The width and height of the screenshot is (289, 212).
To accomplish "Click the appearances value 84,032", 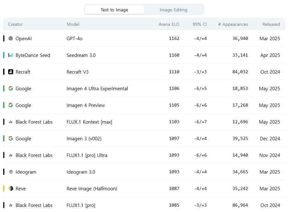I will (x=240, y=72).
